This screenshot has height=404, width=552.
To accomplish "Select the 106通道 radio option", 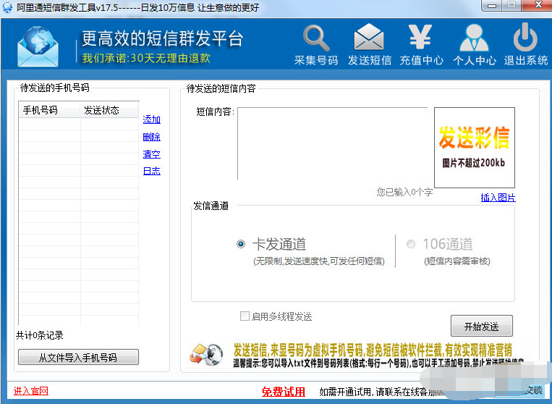I will 411,244.
